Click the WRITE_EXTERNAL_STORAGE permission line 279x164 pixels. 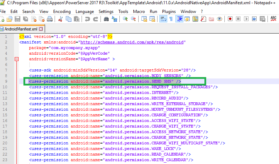(121, 104)
